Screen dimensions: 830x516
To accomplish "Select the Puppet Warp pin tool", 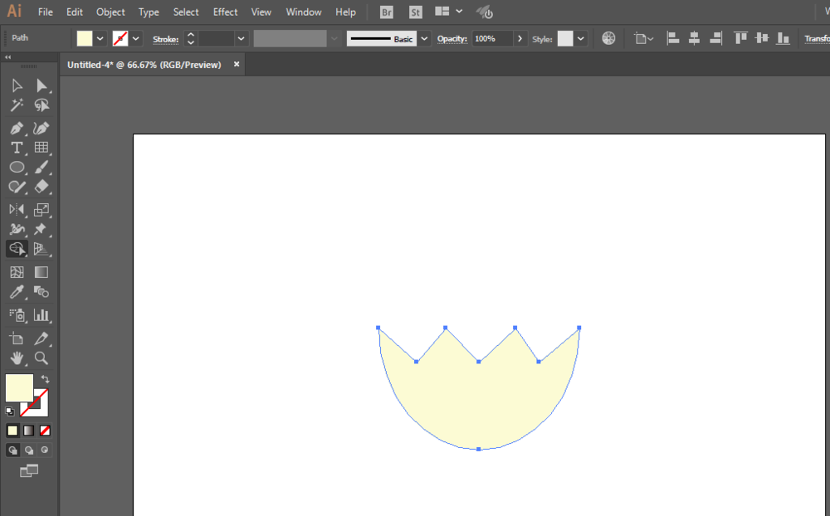I will [41, 229].
